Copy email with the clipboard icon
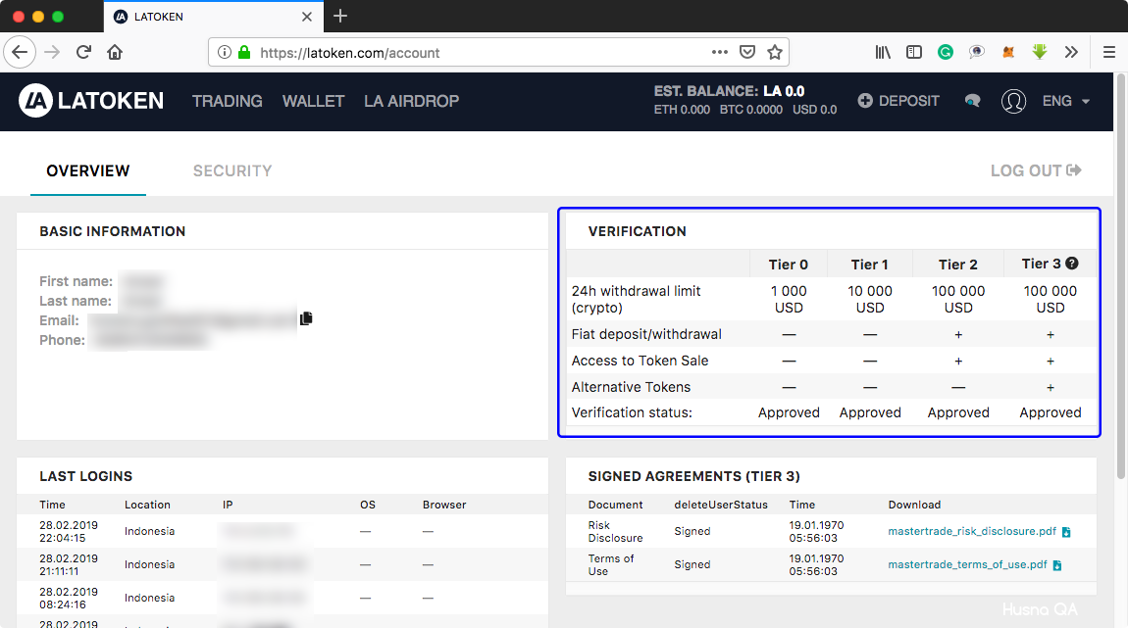1128x628 pixels. click(x=306, y=318)
